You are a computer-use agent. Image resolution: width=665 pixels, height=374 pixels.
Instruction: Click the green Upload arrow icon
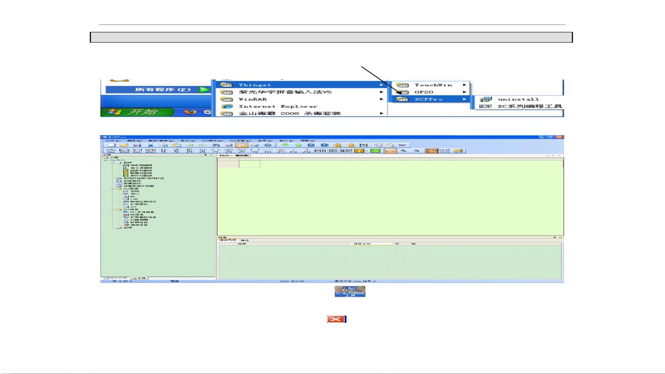pos(298,145)
